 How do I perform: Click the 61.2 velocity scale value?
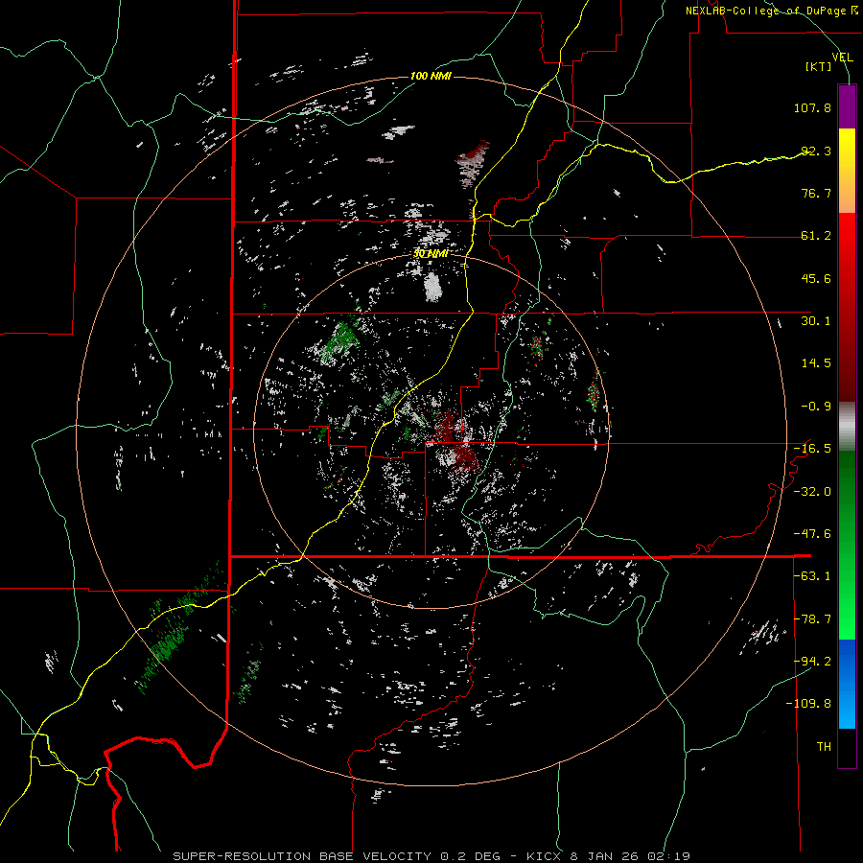816,236
